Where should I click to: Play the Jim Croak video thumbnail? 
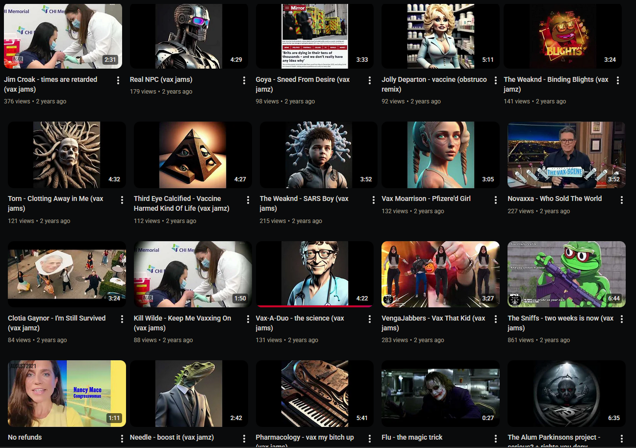[63, 36]
